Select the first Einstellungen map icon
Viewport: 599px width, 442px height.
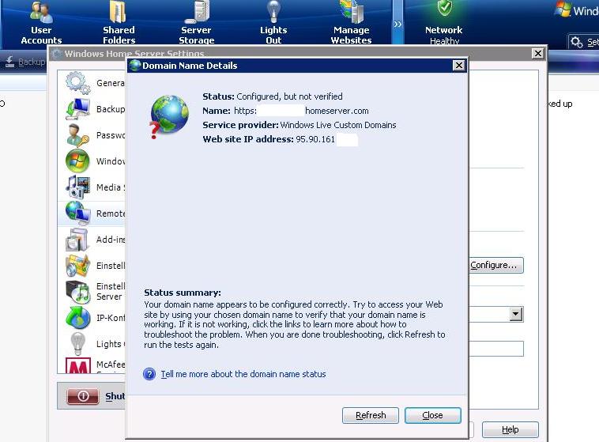[x=77, y=266]
